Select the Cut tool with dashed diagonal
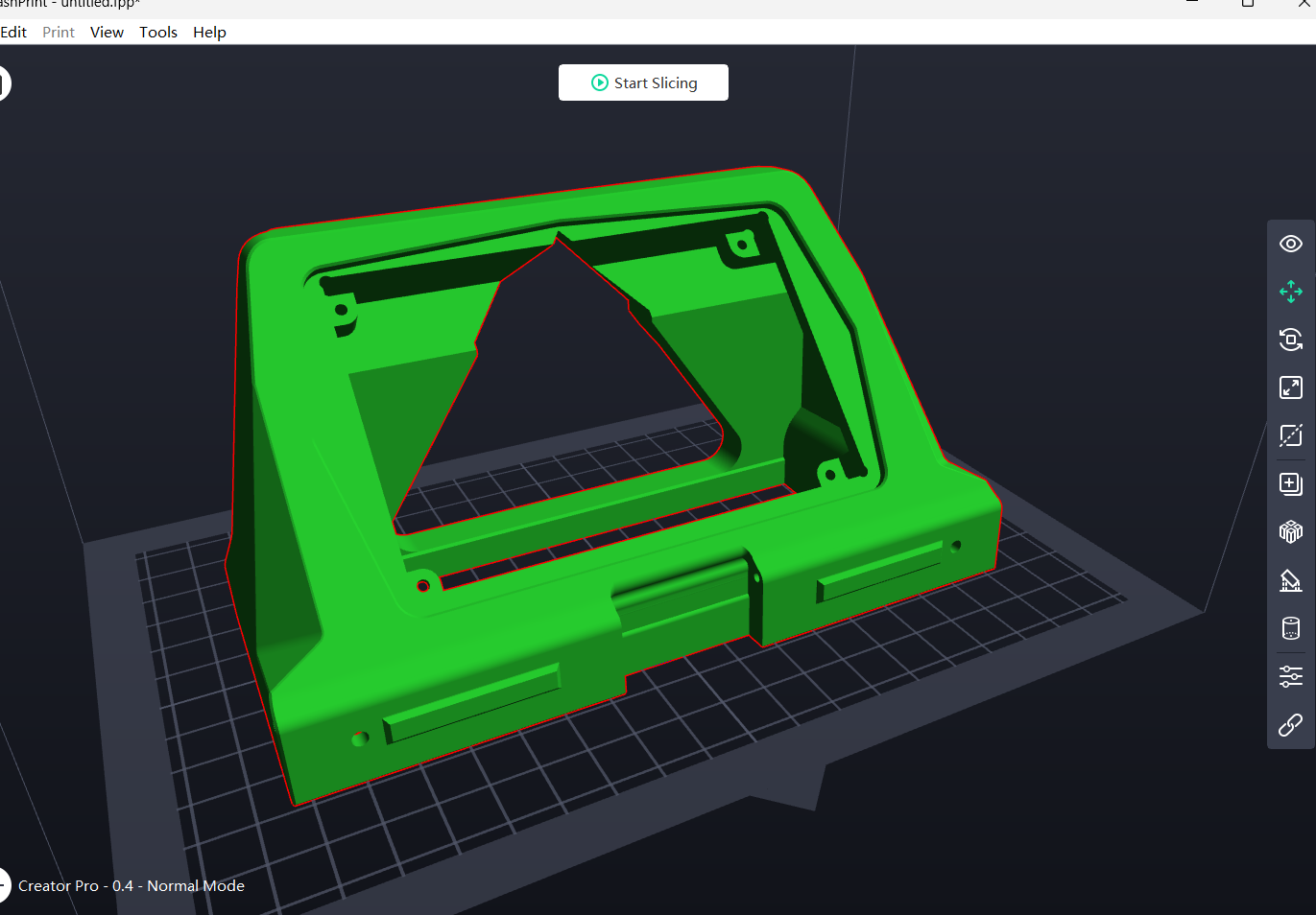 click(1291, 435)
